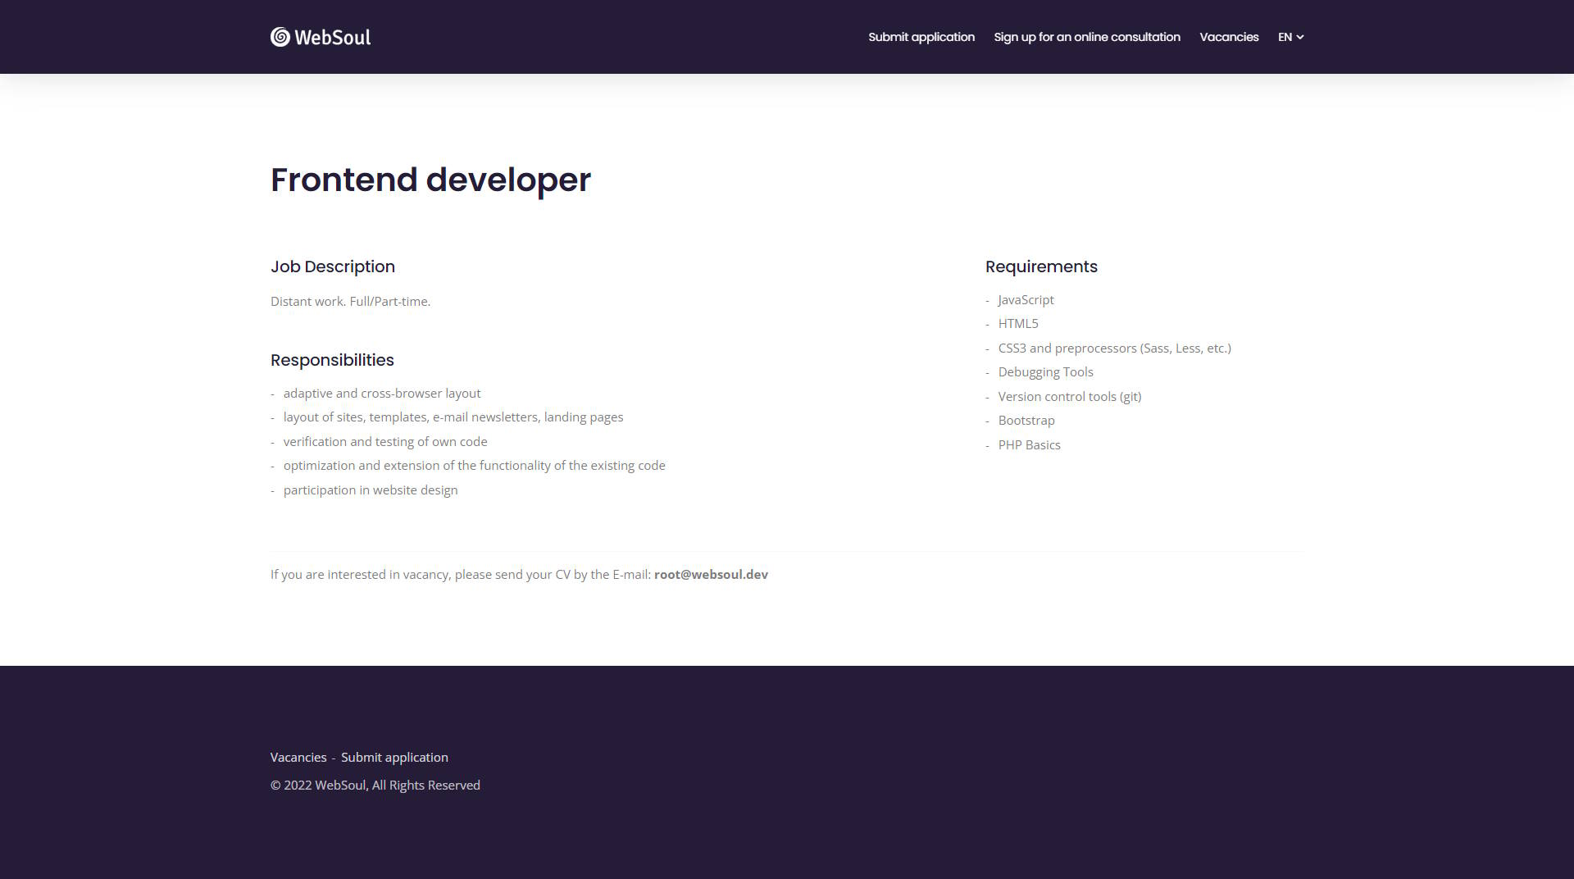Click the HTML5 requirement entry
This screenshot has width=1574, height=879.
[x=1018, y=323]
